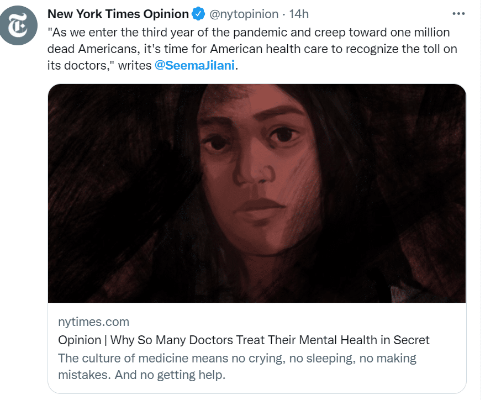
Task: Click the nytimes.com domain label
Action: (x=93, y=322)
